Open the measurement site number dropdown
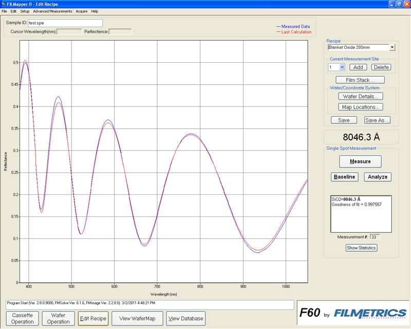The image size is (411, 329). pos(342,67)
